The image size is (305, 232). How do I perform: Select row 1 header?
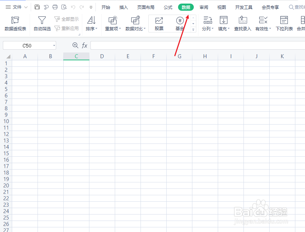point(6,63)
